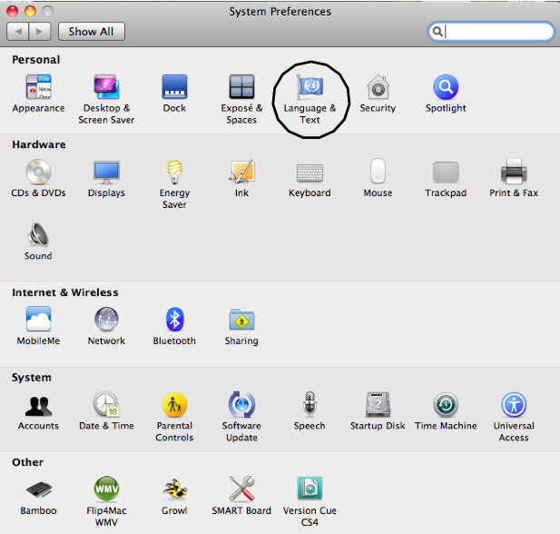Minimize window with the yellow button

[30, 12]
